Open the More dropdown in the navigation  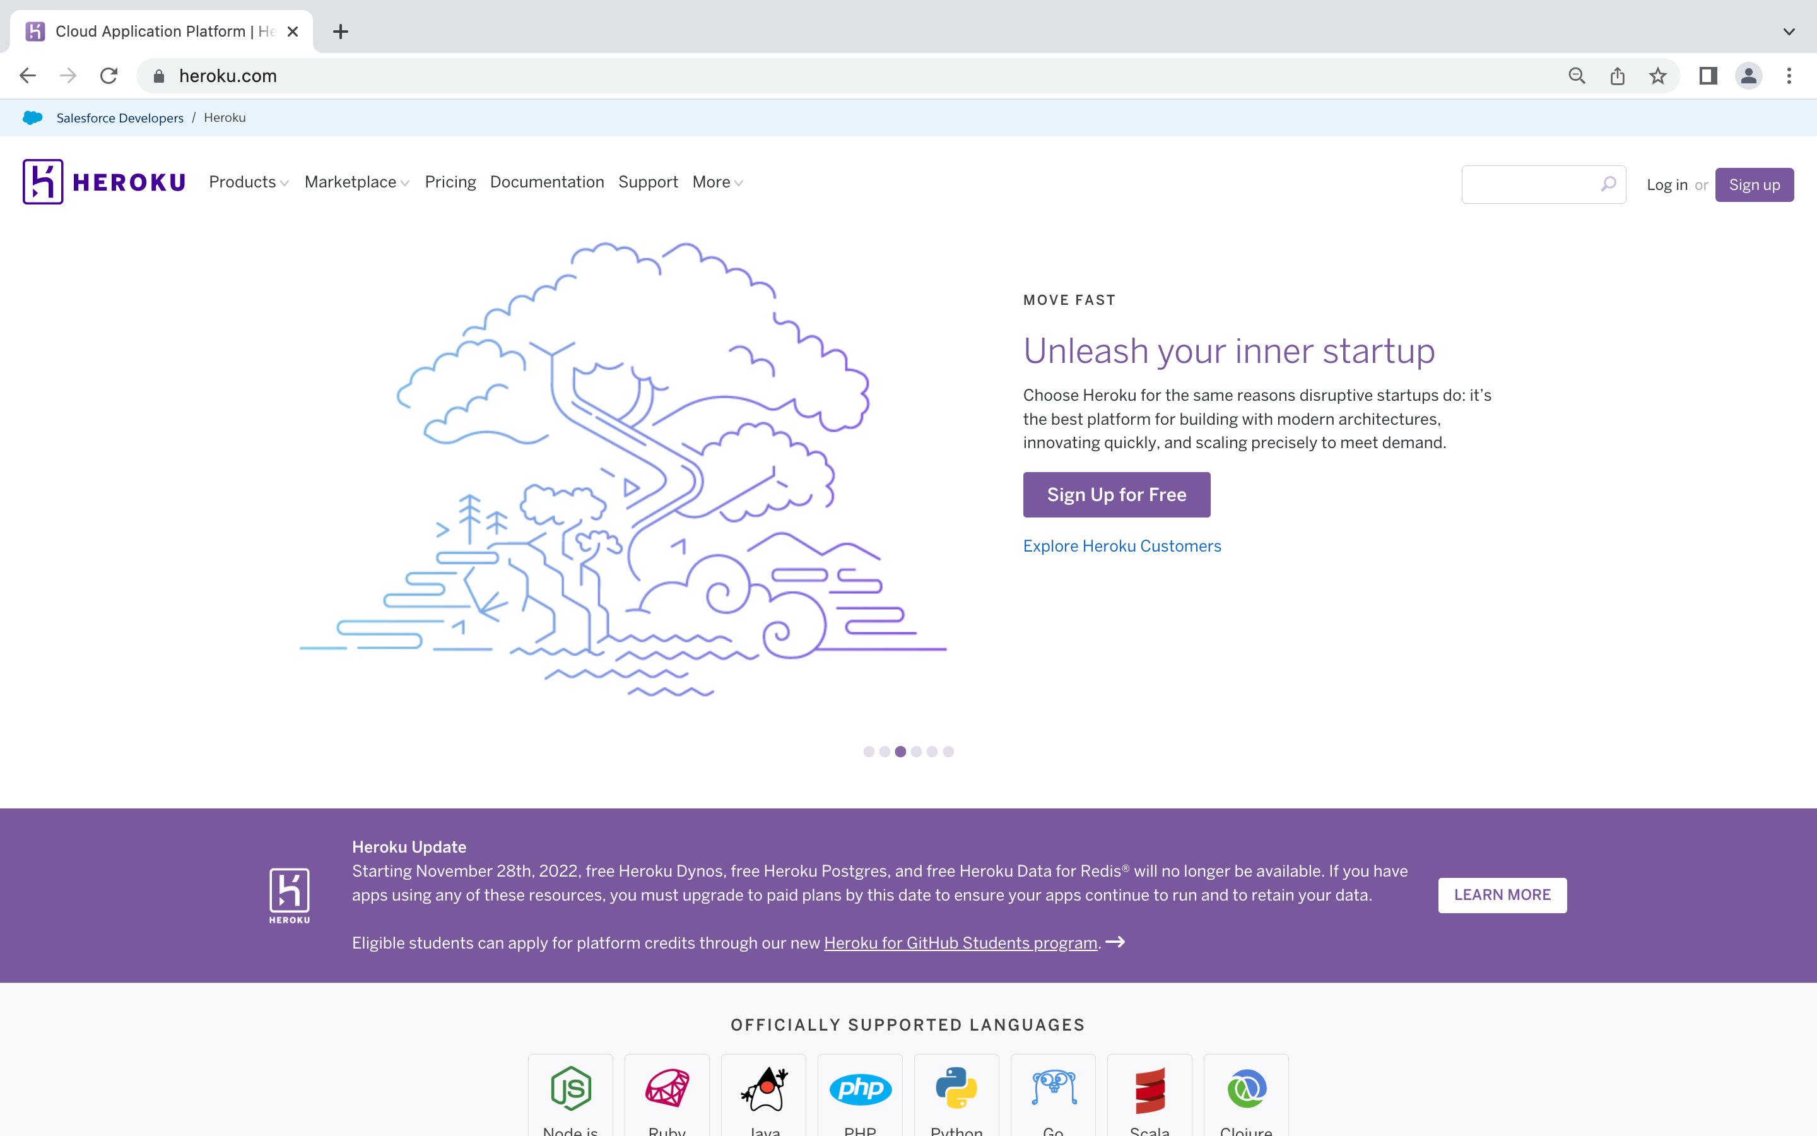tap(717, 182)
